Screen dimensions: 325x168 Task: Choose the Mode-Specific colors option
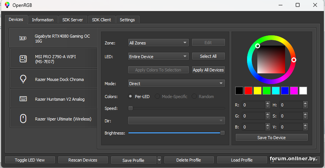click(157, 97)
